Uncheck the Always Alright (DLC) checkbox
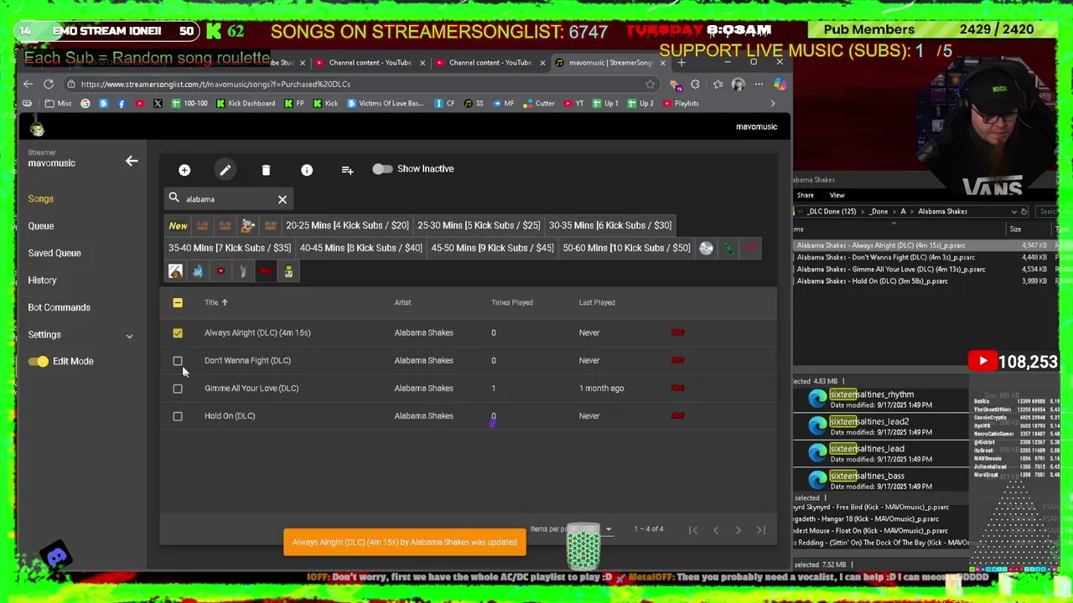The width and height of the screenshot is (1073, 603). pos(178,332)
